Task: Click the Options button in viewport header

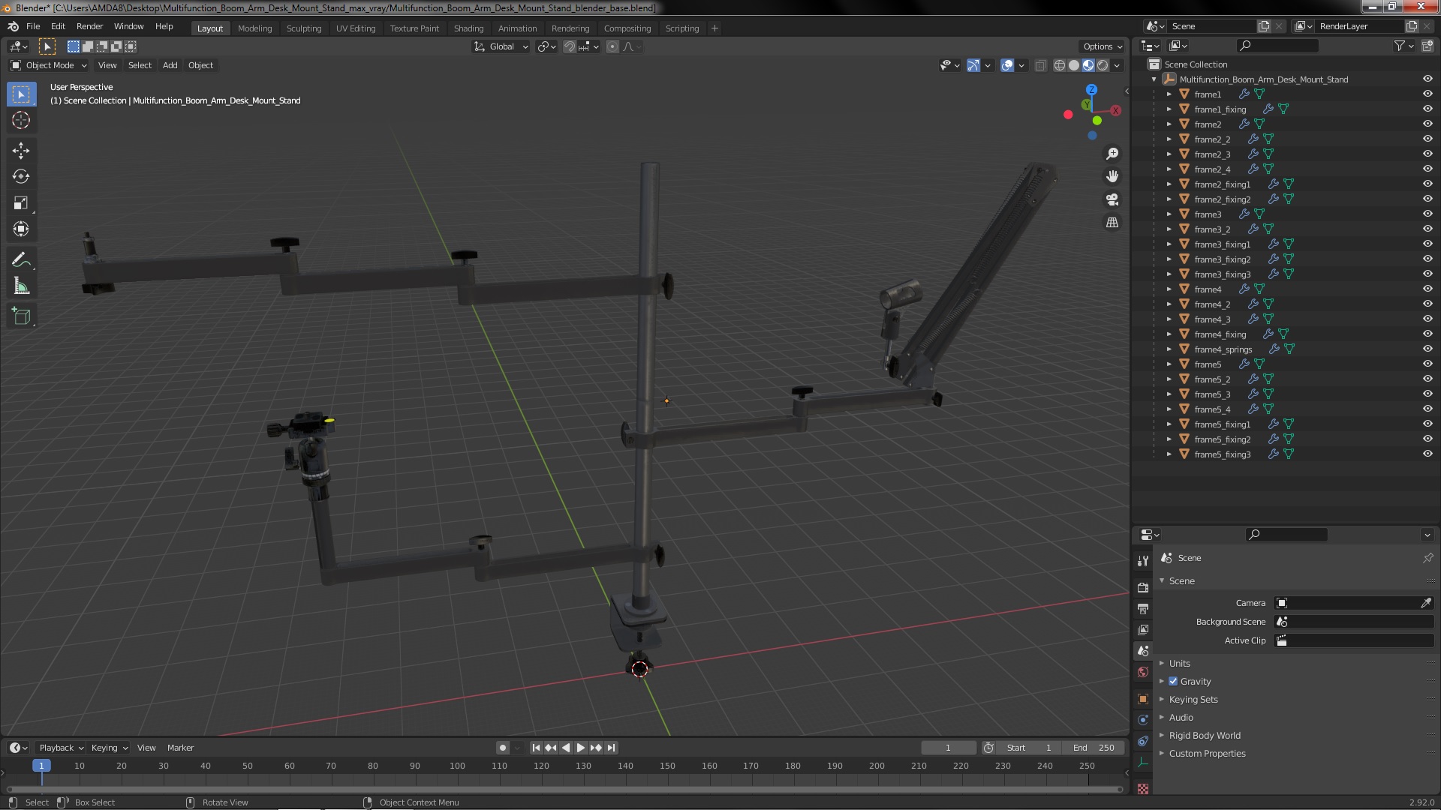Action: click(1102, 46)
